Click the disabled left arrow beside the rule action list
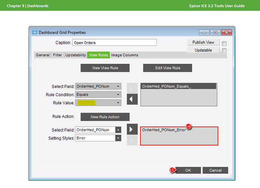260x188 pixels. (132, 140)
